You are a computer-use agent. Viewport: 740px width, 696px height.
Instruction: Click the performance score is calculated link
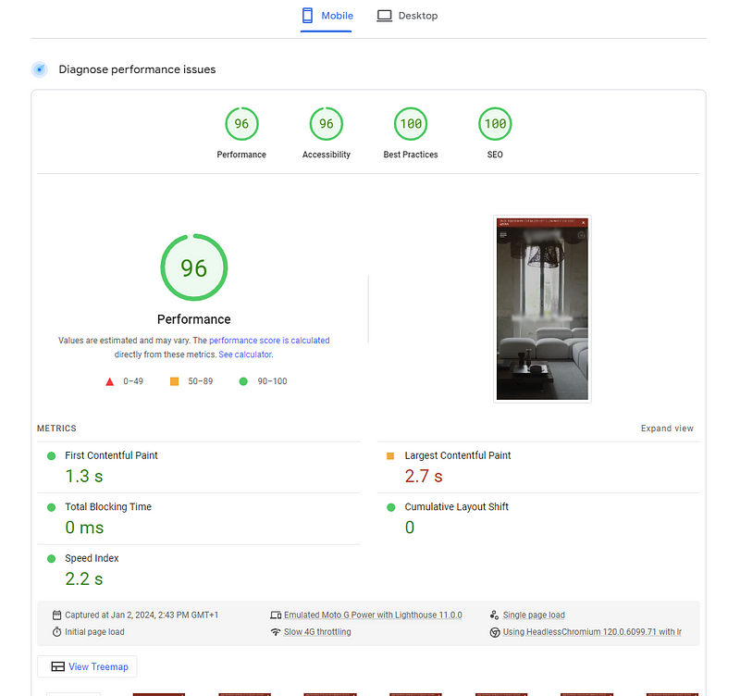[268, 340]
